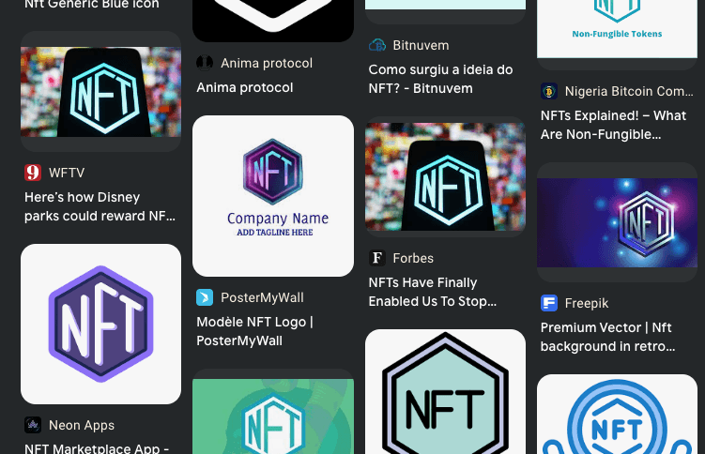Open Forbes source name

[413, 258]
